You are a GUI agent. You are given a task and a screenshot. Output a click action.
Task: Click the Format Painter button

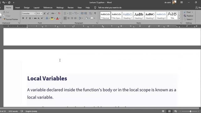(11, 19)
